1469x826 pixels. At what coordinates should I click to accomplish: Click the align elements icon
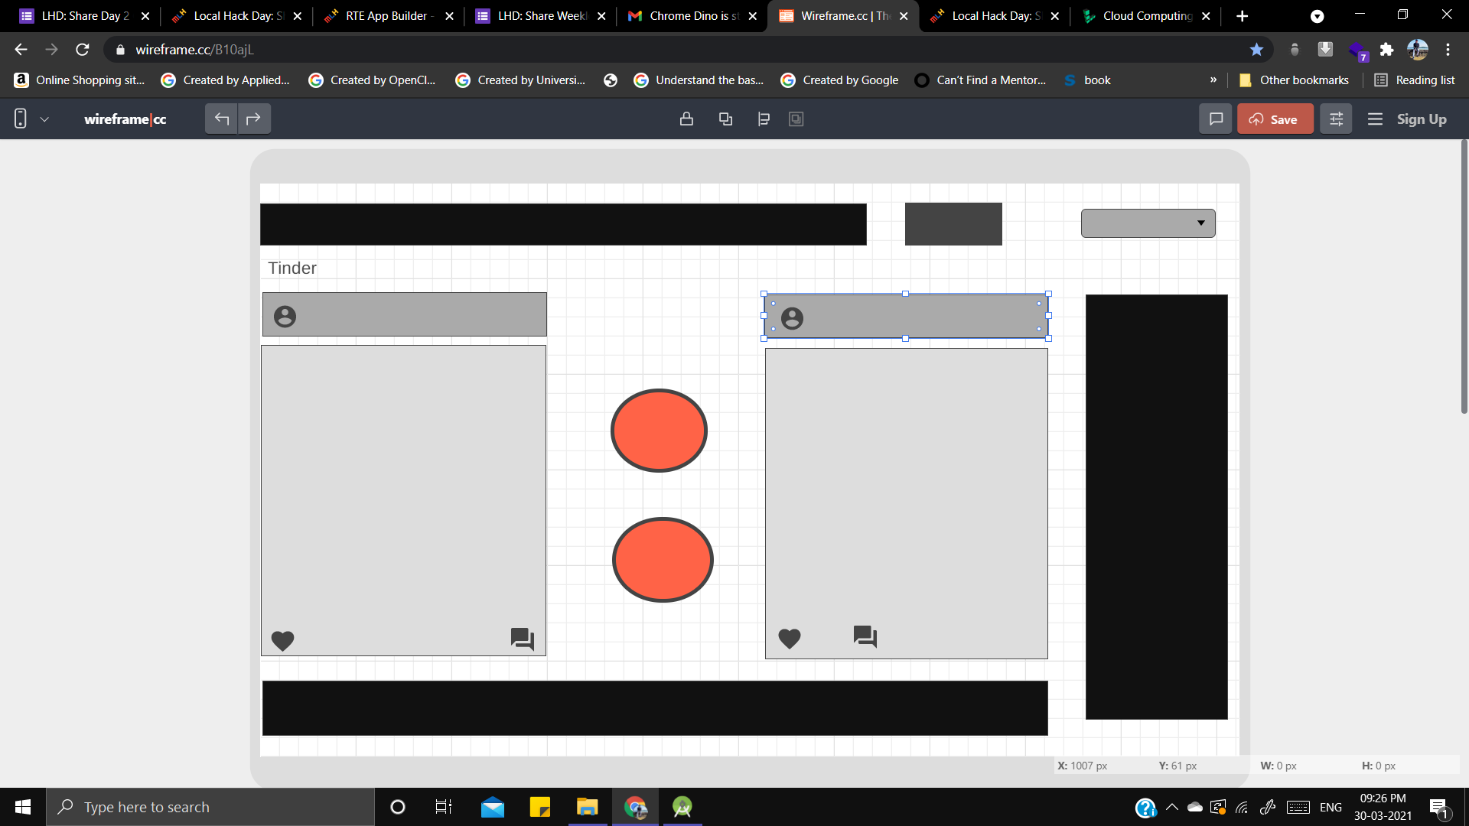pos(763,119)
